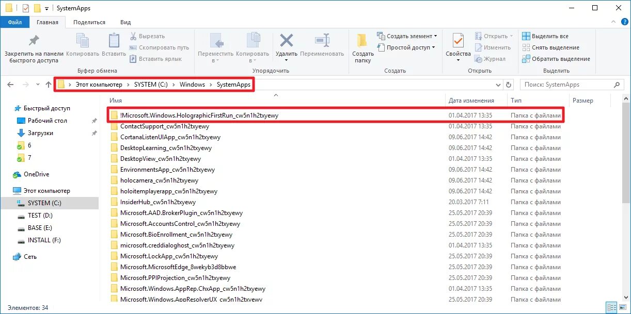Switch to the Вид ribbon tab
Screen dimensions: 631x314
[125, 22]
